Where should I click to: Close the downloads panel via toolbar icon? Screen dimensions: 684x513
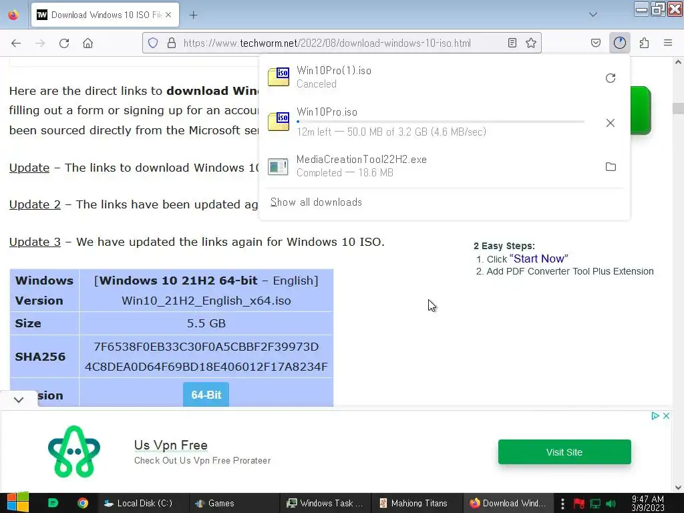619,43
